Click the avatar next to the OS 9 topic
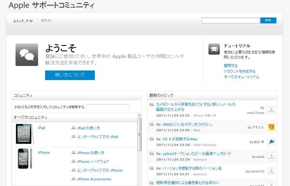 (271, 142)
